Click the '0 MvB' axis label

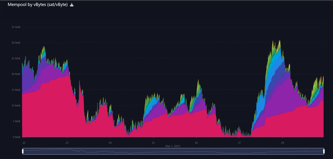click(16, 137)
